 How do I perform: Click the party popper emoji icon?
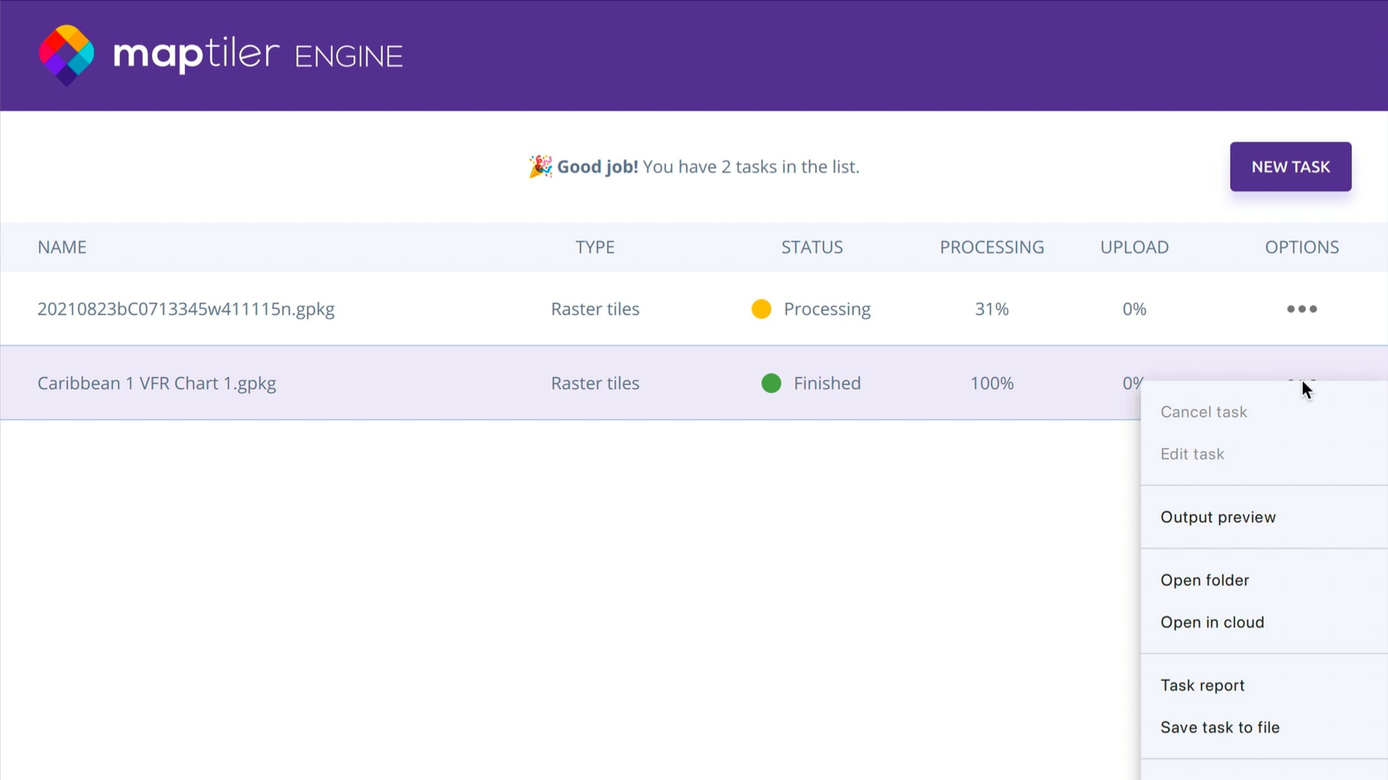tap(540, 166)
